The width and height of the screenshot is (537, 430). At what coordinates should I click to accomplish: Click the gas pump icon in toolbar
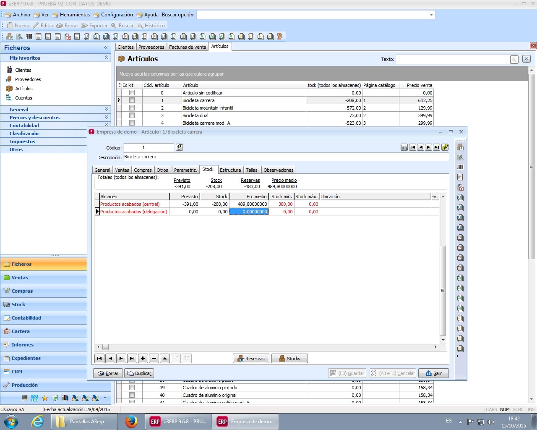pyautogui.click(x=280, y=37)
